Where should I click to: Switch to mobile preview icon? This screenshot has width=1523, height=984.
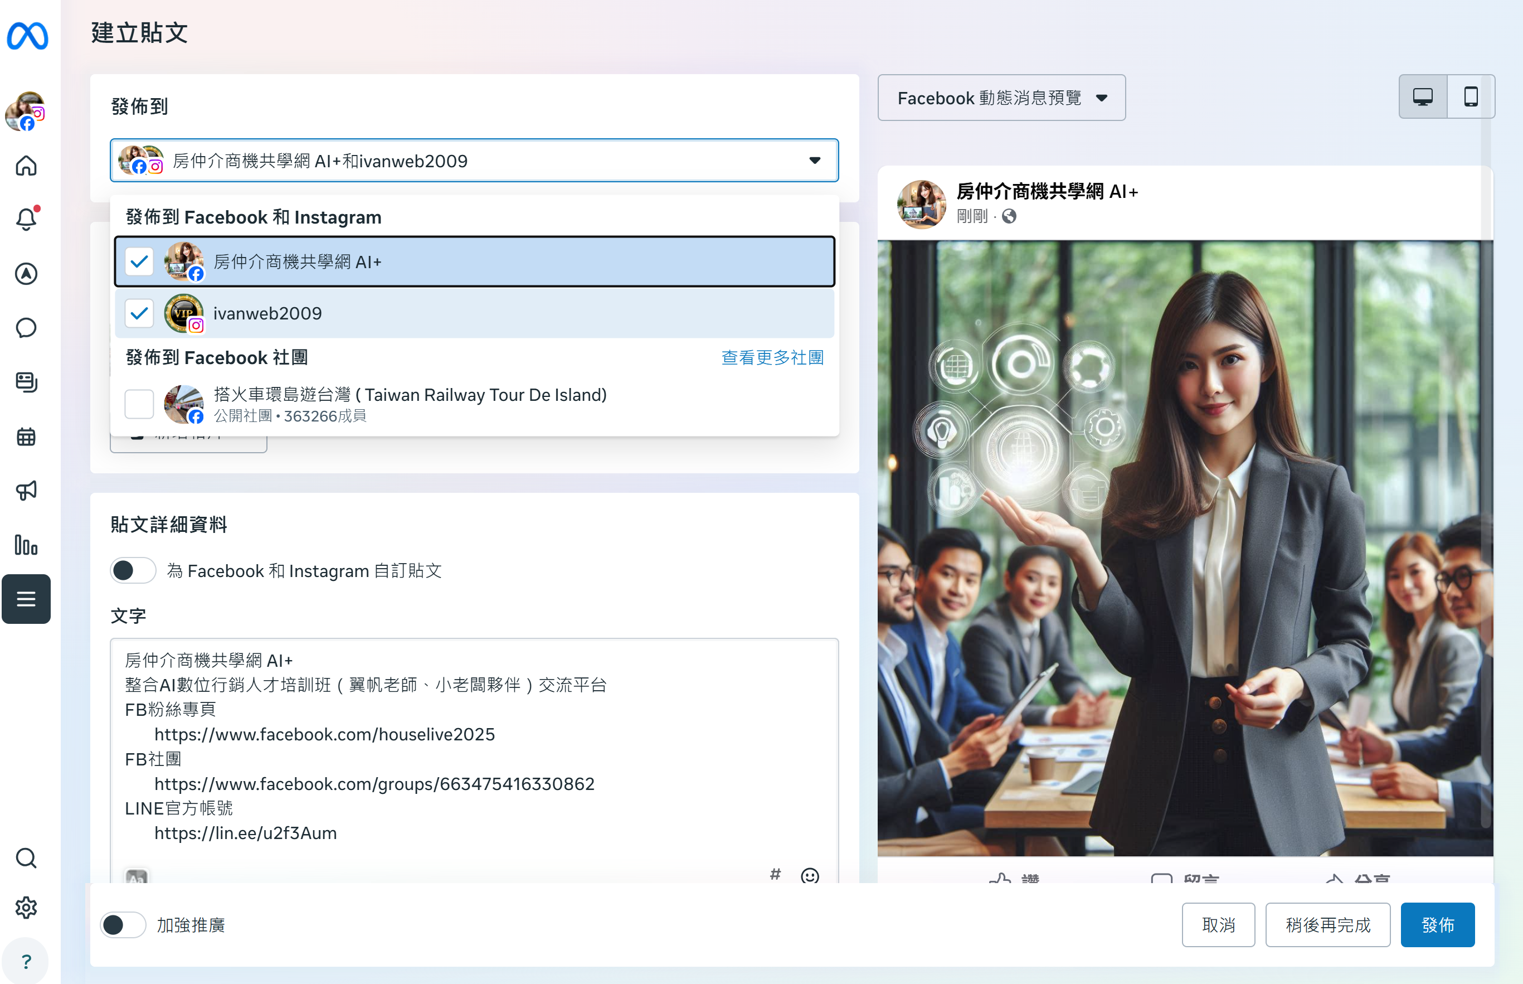click(1471, 97)
